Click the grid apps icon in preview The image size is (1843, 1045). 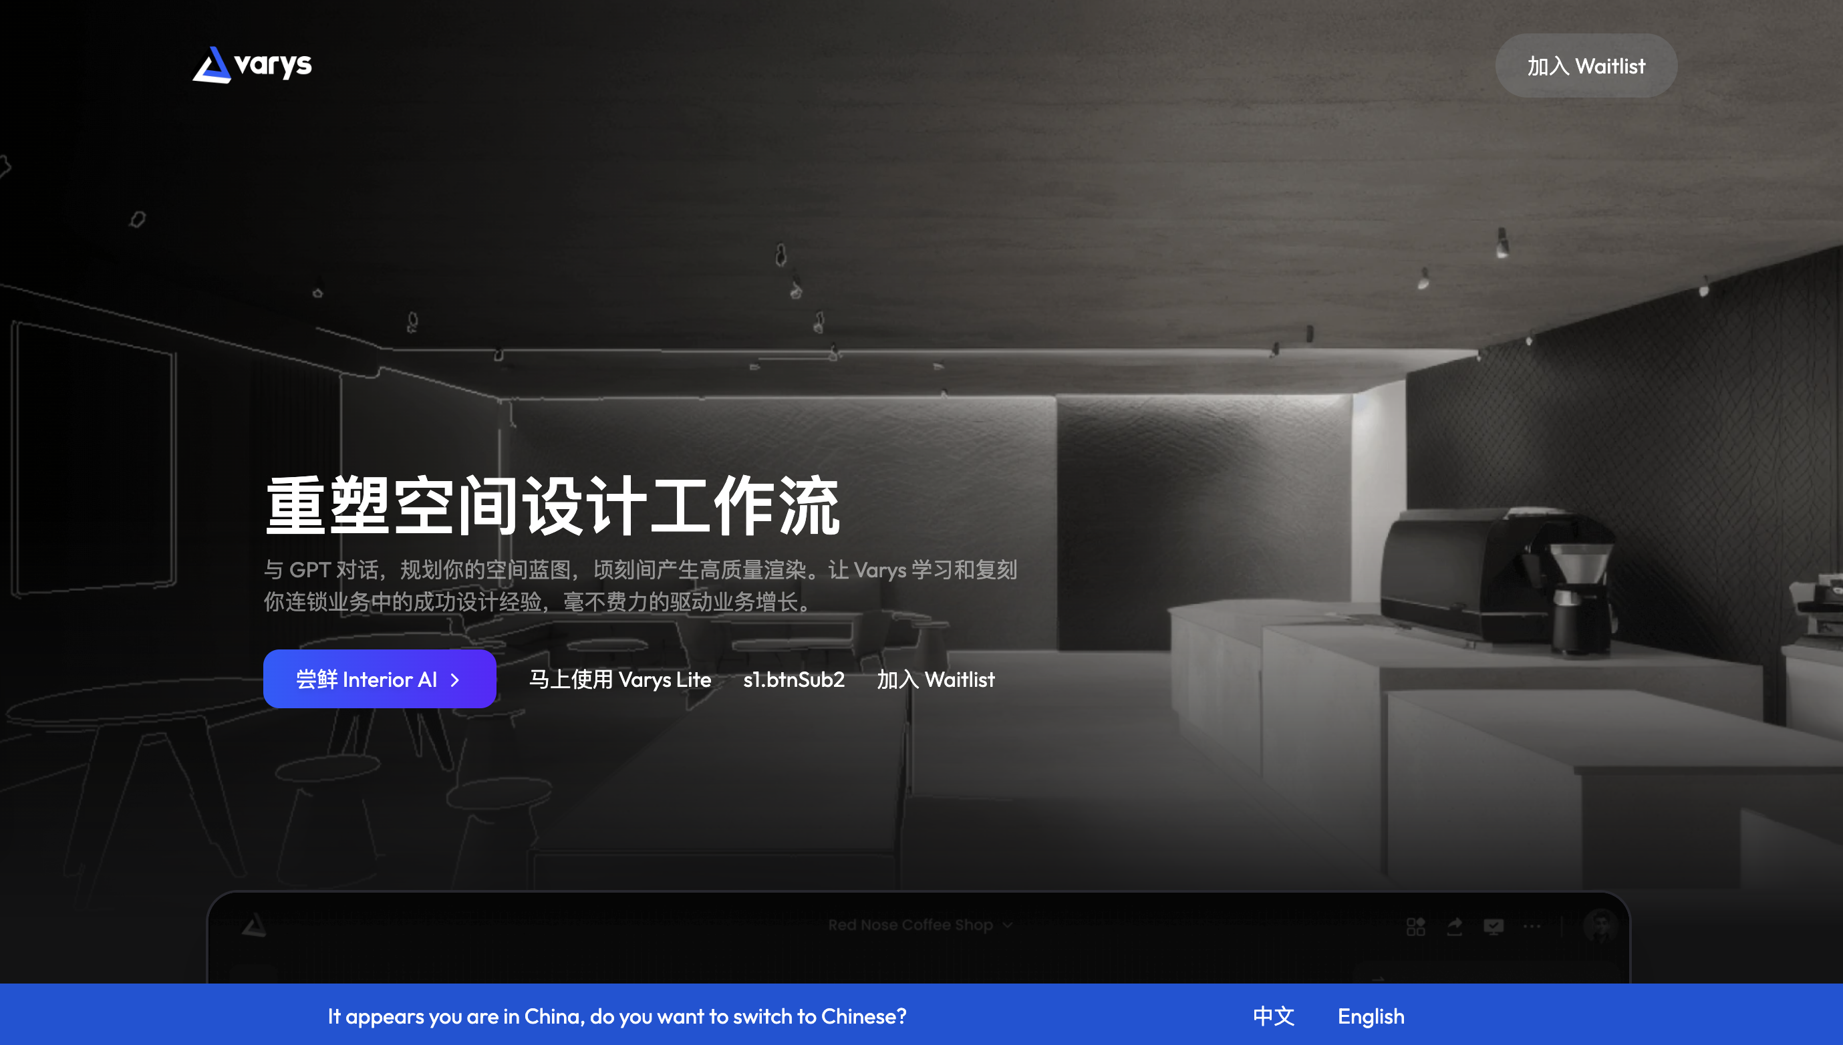(1415, 926)
